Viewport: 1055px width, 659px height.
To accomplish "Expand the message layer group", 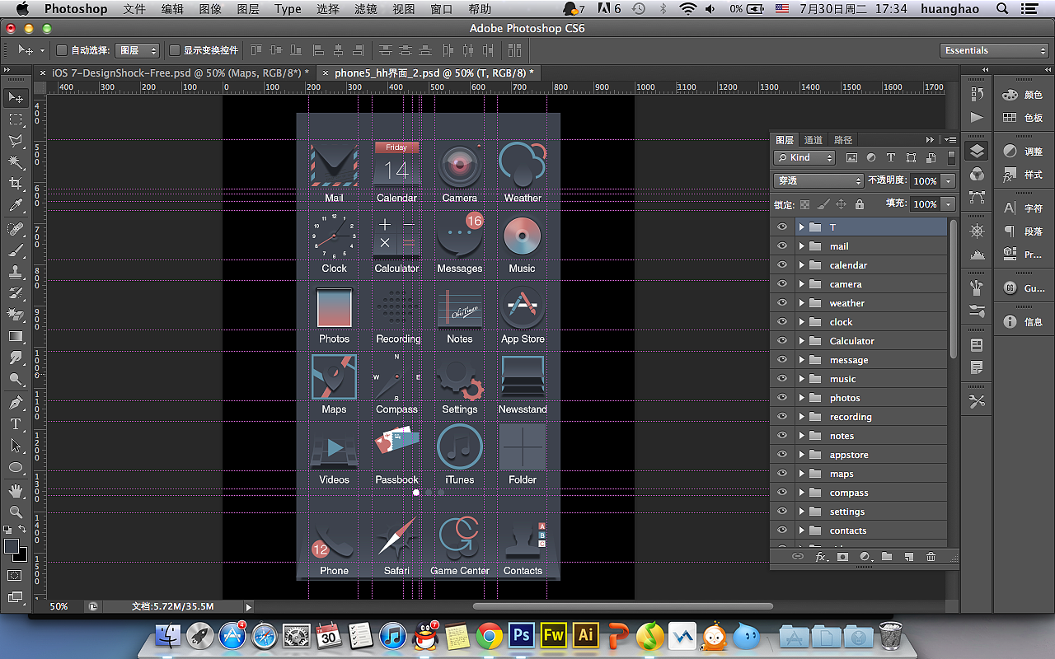I will click(x=801, y=359).
